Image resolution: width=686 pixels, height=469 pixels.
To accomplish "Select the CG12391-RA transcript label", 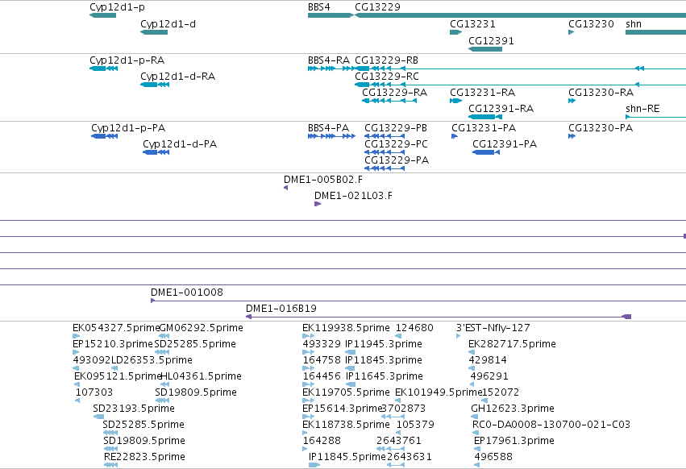I will (x=501, y=109).
